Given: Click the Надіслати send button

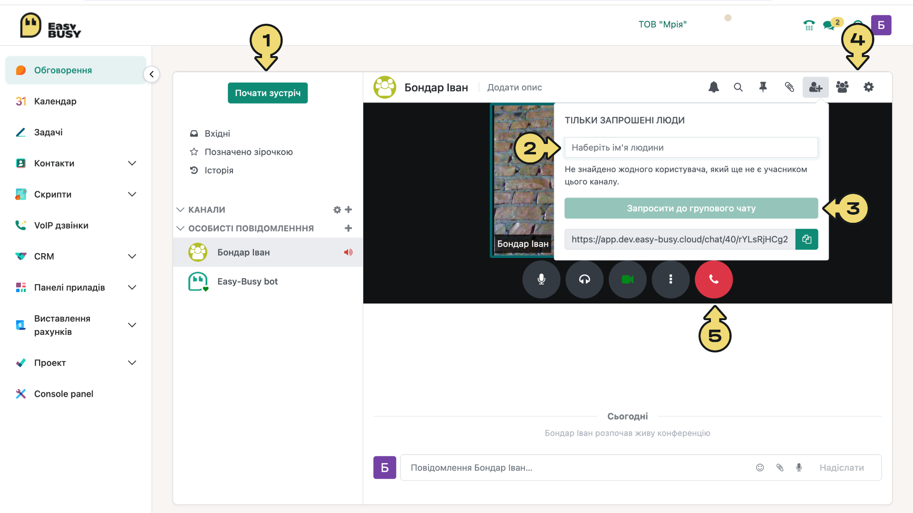Looking at the screenshot, I should (842, 467).
